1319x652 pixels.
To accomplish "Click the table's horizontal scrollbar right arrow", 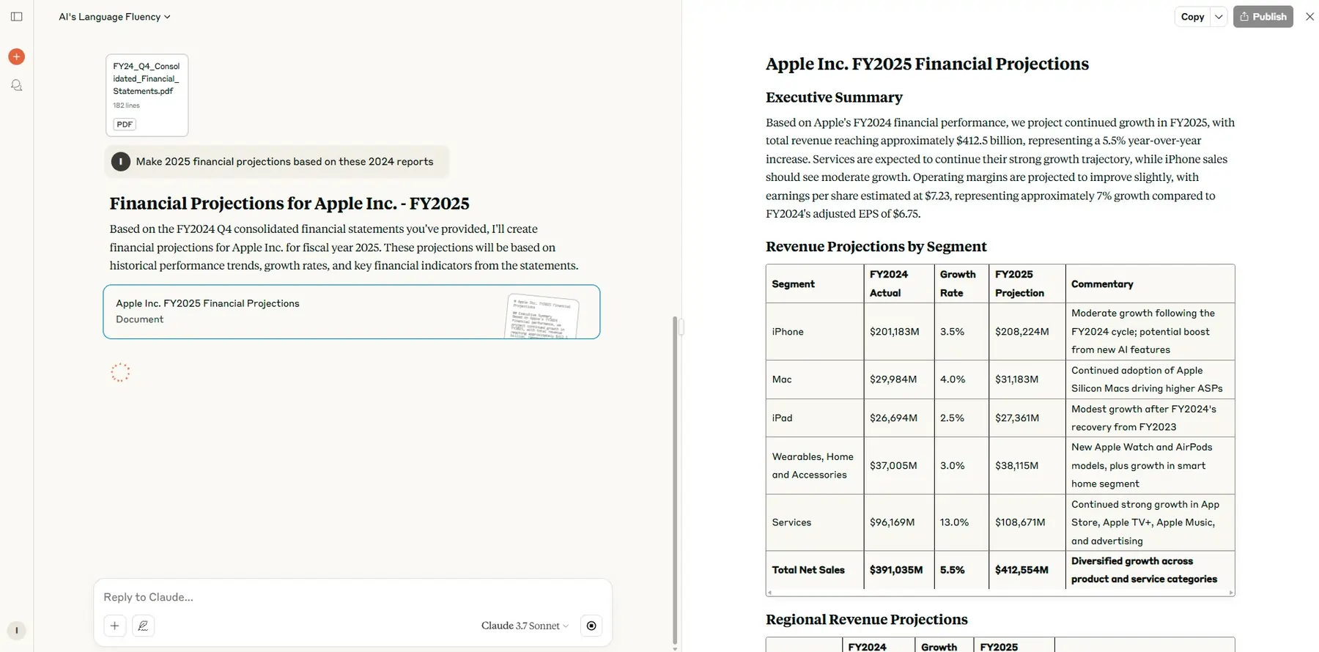I will coord(1230,593).
